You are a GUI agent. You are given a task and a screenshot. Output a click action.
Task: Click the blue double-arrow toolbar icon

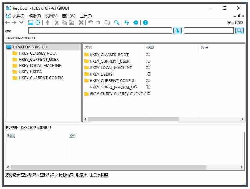[126, 23]
